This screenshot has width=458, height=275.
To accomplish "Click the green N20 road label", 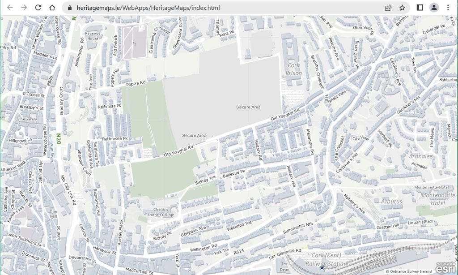I will [58, 136].
